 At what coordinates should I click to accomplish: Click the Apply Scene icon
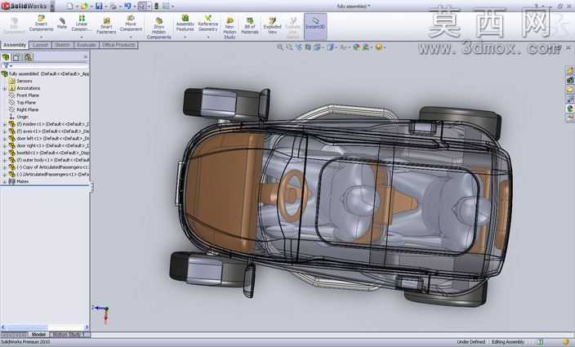click(x=366, y=47)
